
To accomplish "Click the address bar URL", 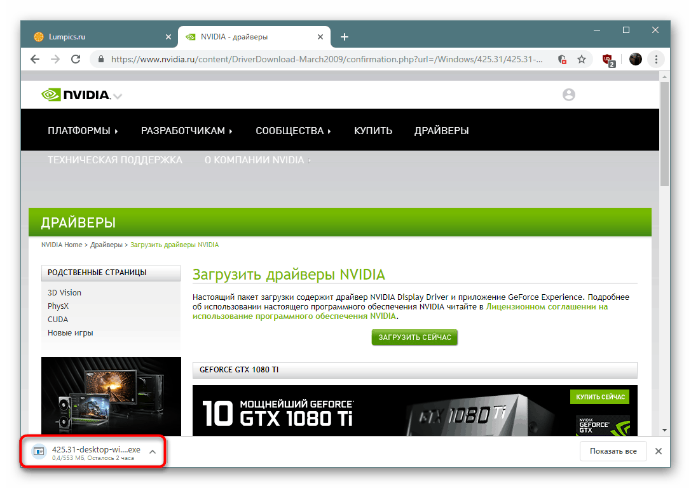I will [x=327, y=59].
